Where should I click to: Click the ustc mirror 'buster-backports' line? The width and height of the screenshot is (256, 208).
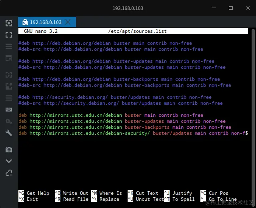coord(125,127)
